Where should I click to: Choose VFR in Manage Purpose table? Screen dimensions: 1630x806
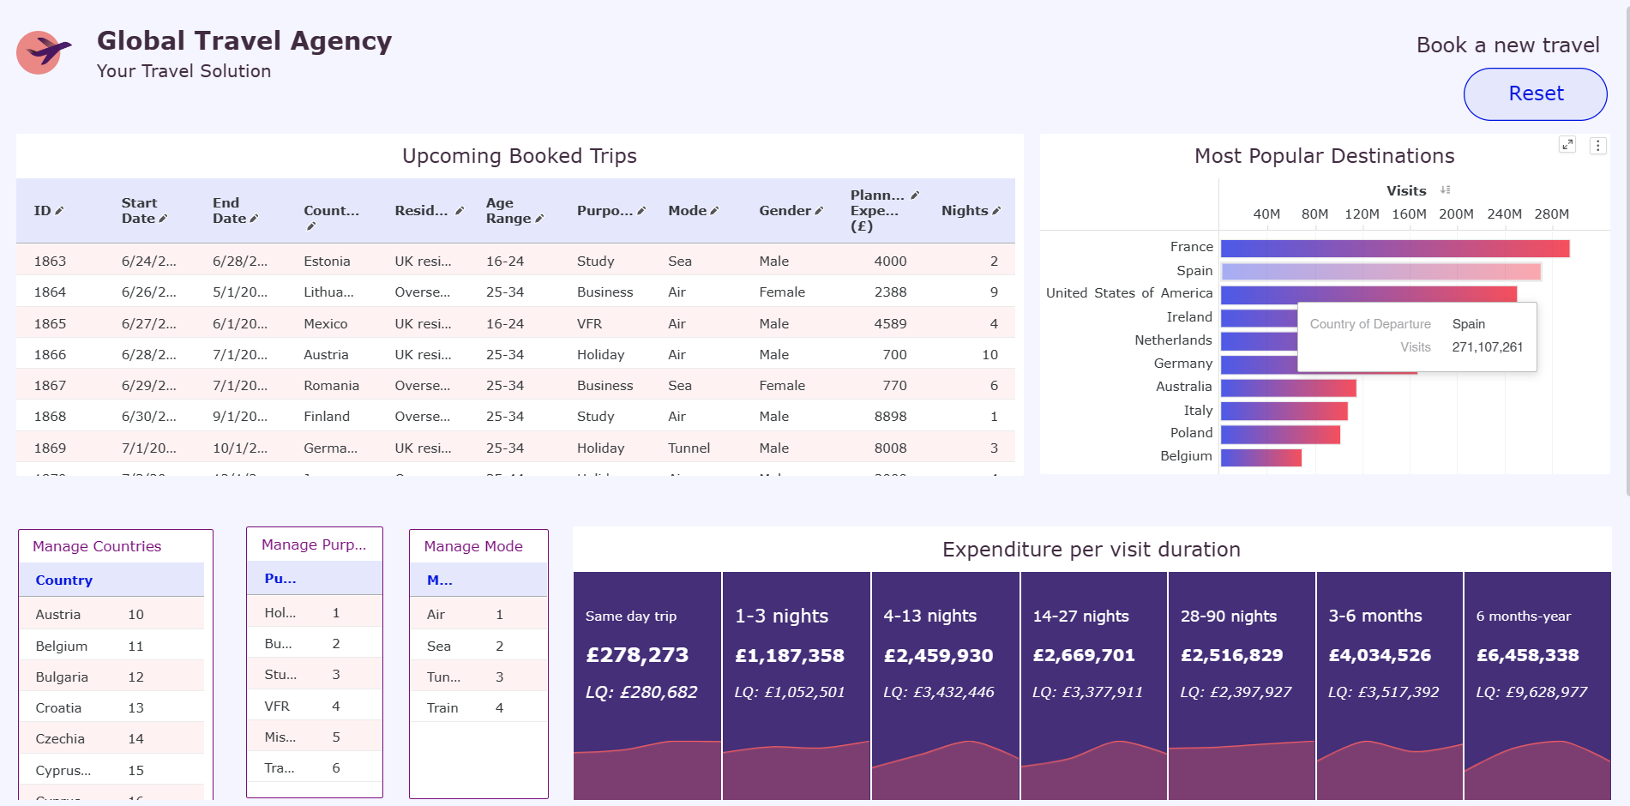pos(277,707)
